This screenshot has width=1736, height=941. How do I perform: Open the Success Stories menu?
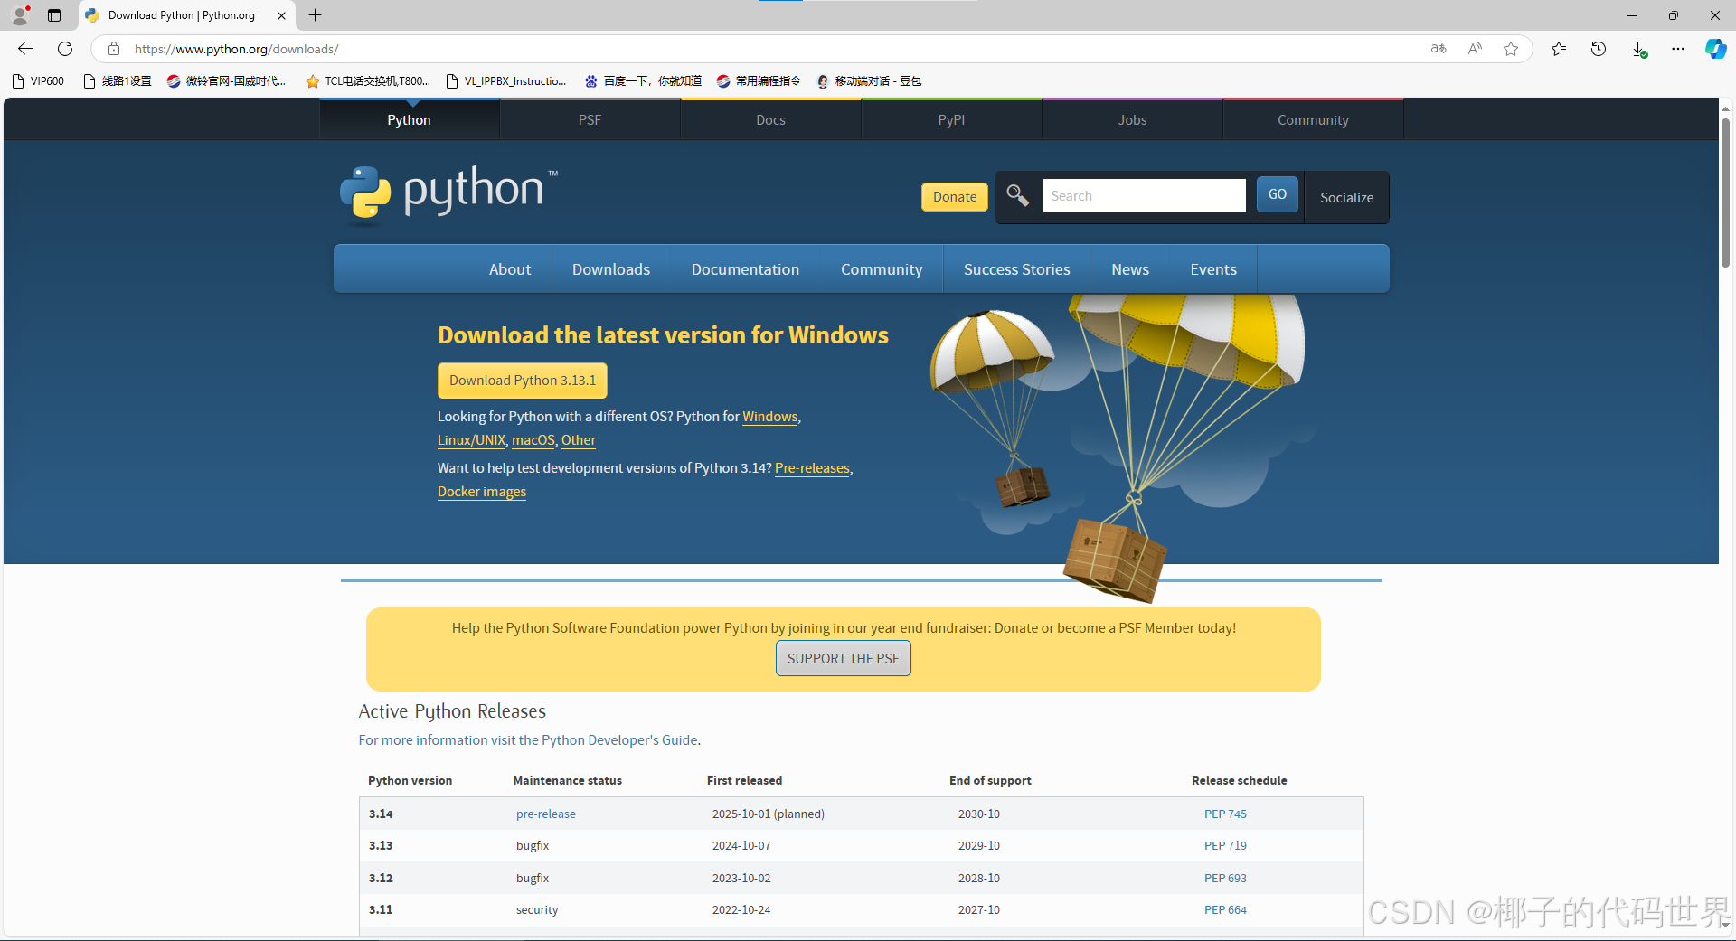1016,269
